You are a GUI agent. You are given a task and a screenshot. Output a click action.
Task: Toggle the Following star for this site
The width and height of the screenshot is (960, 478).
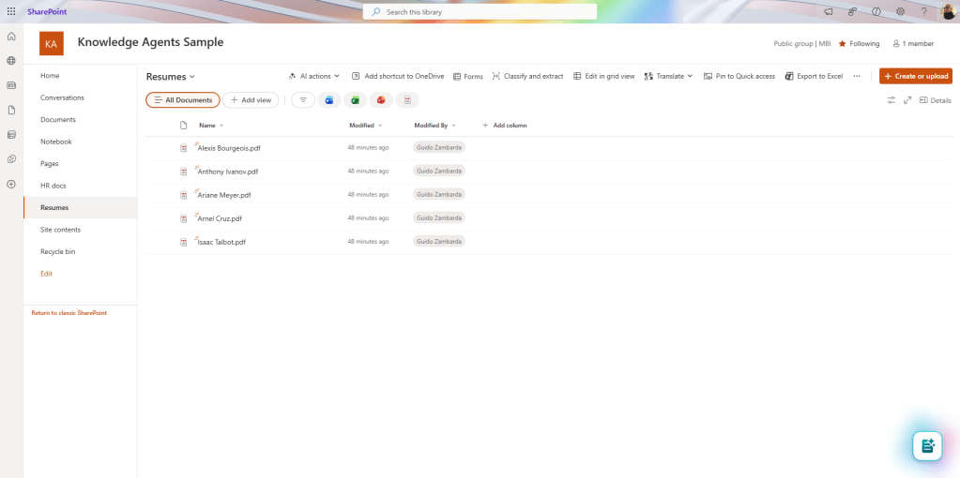(x=859, y=43)
